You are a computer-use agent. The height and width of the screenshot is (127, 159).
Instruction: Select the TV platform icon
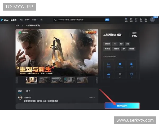coord(131,75)
